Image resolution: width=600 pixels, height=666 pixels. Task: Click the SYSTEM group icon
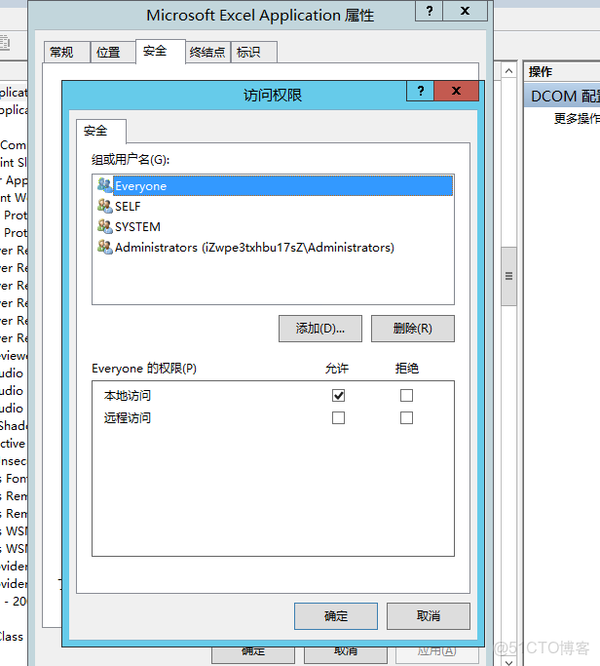[x=105, y=225]
